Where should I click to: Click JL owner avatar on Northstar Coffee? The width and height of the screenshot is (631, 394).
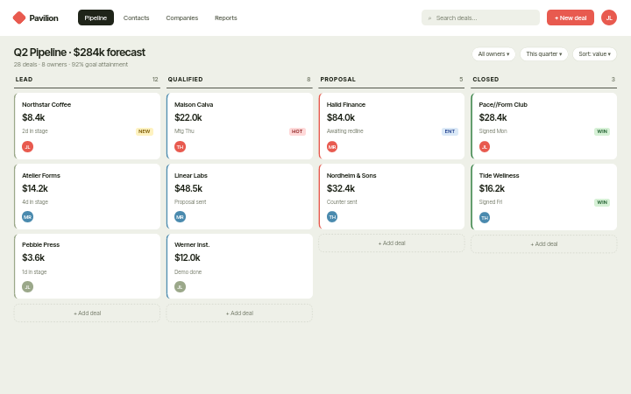pyautogui.click(x=27, y=147)
